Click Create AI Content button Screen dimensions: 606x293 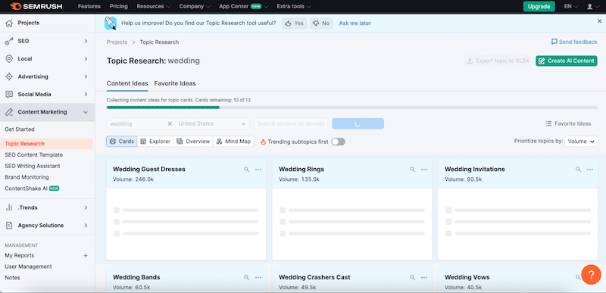[x=566, y=61]
